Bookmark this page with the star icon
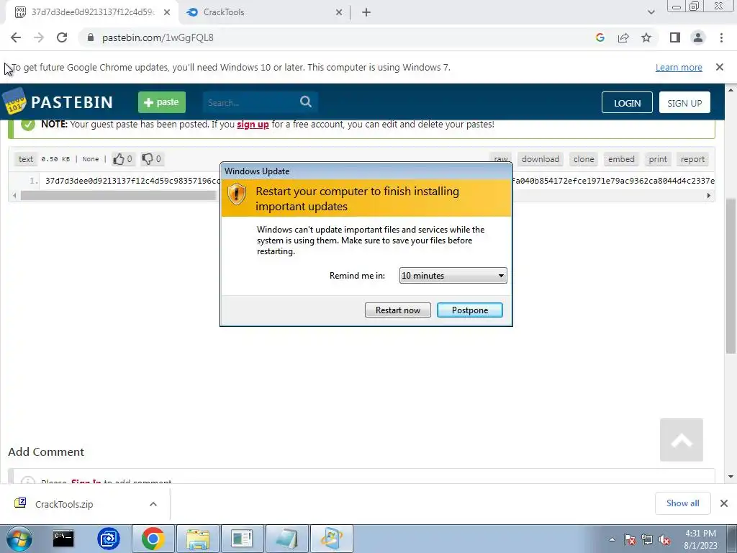Screen dimensions: 737x553 pos(646,37)
